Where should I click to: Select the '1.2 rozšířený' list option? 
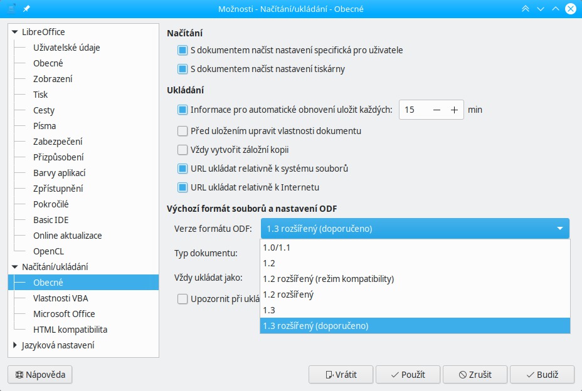click(415, 295)
